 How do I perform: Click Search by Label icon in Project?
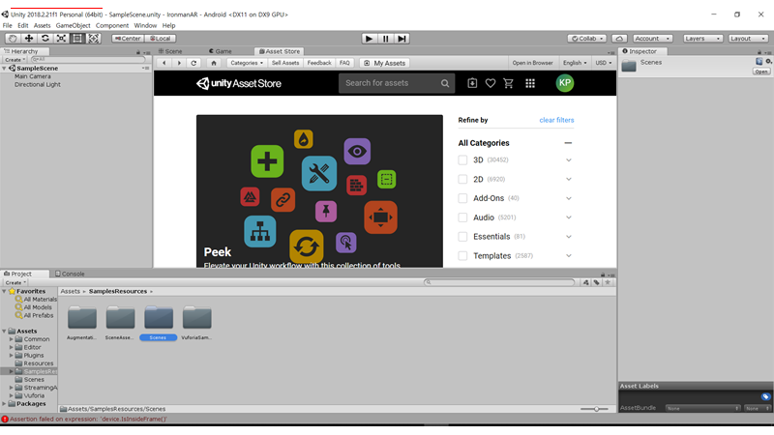pyautogui.click(x=597, y=282)
